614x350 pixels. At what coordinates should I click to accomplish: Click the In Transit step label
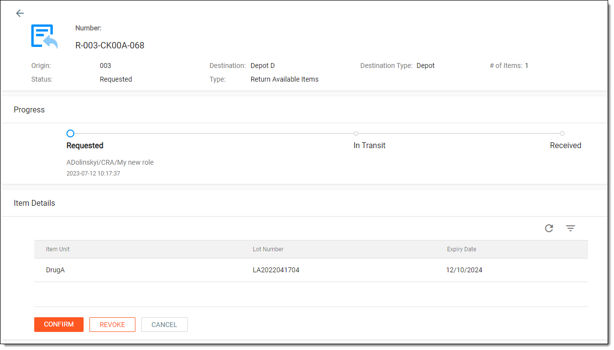[370, 145]
